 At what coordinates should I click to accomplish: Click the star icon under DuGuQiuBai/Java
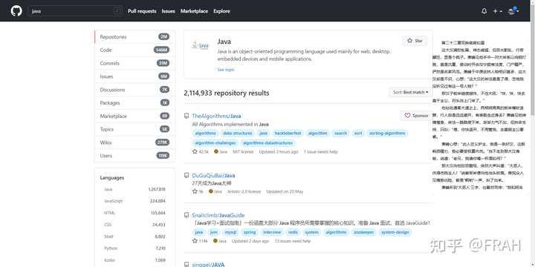coord(195,191)
